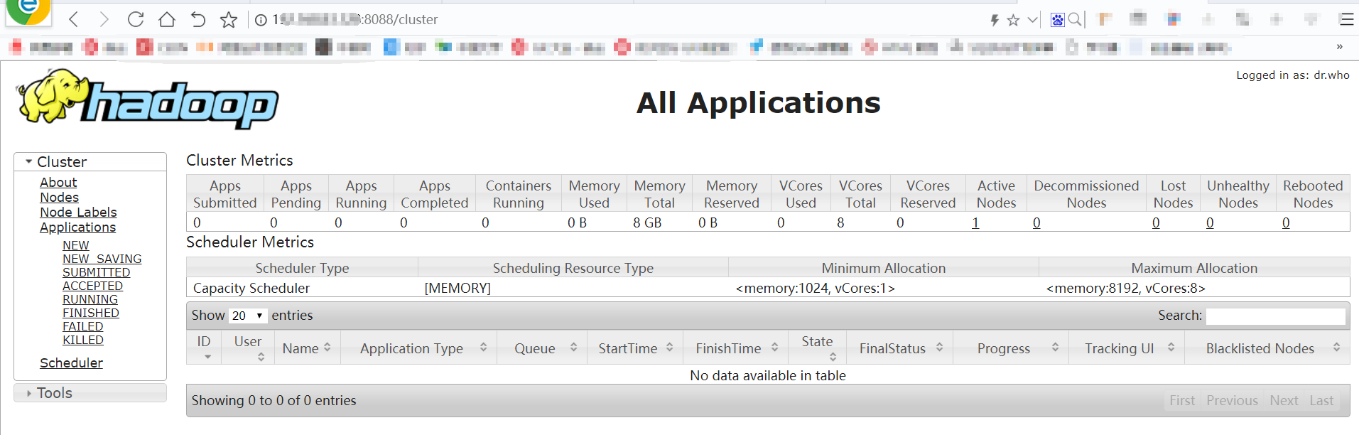Click the Rebooted Nodes count link
1359x435 pixels.
1286,222
